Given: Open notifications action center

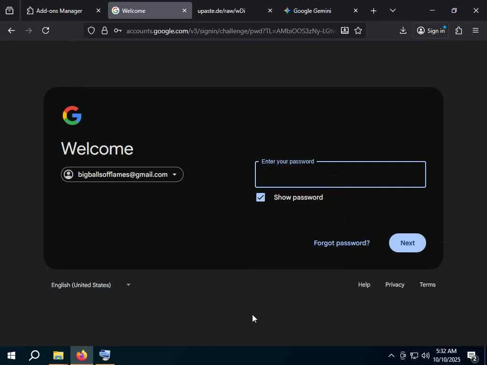Looking at the screenshot, I should (472, 355).
